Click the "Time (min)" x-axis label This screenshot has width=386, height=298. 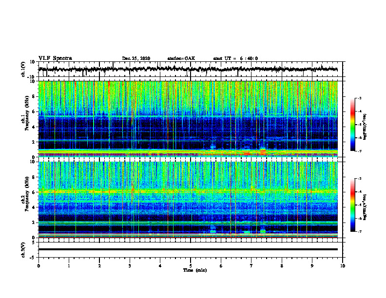(x=195, y=270)
